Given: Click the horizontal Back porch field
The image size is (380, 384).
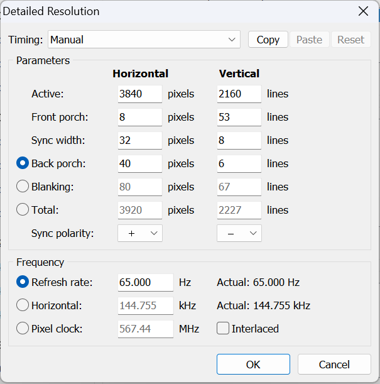Looking at the screenshot, I should click(x=139, y=163).
